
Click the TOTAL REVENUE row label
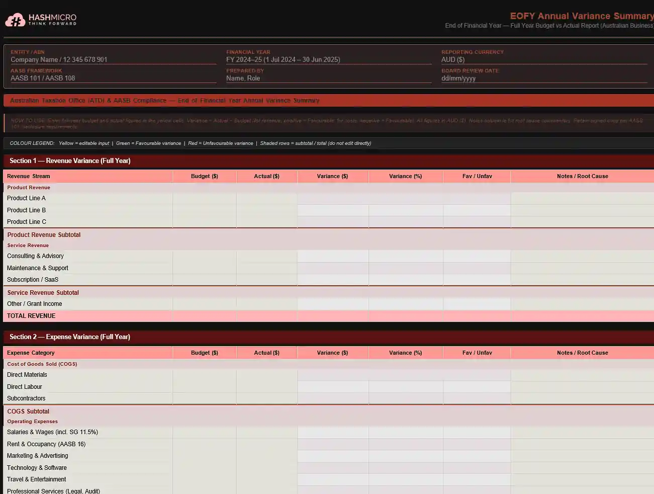31,316
